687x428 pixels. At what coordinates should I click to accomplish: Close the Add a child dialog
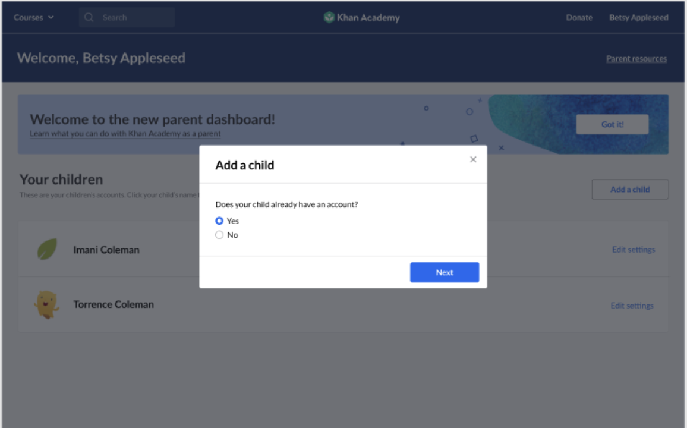click(x=472, y=159)
